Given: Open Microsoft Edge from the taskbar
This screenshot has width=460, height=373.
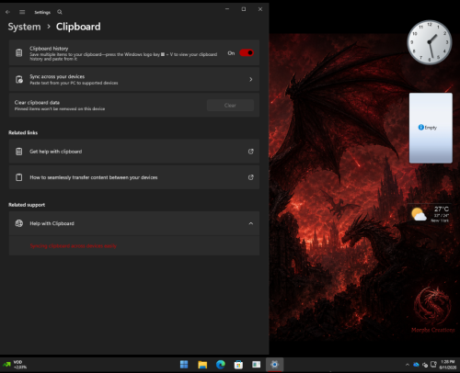Looking at the screenshot, I should [221, 365].
